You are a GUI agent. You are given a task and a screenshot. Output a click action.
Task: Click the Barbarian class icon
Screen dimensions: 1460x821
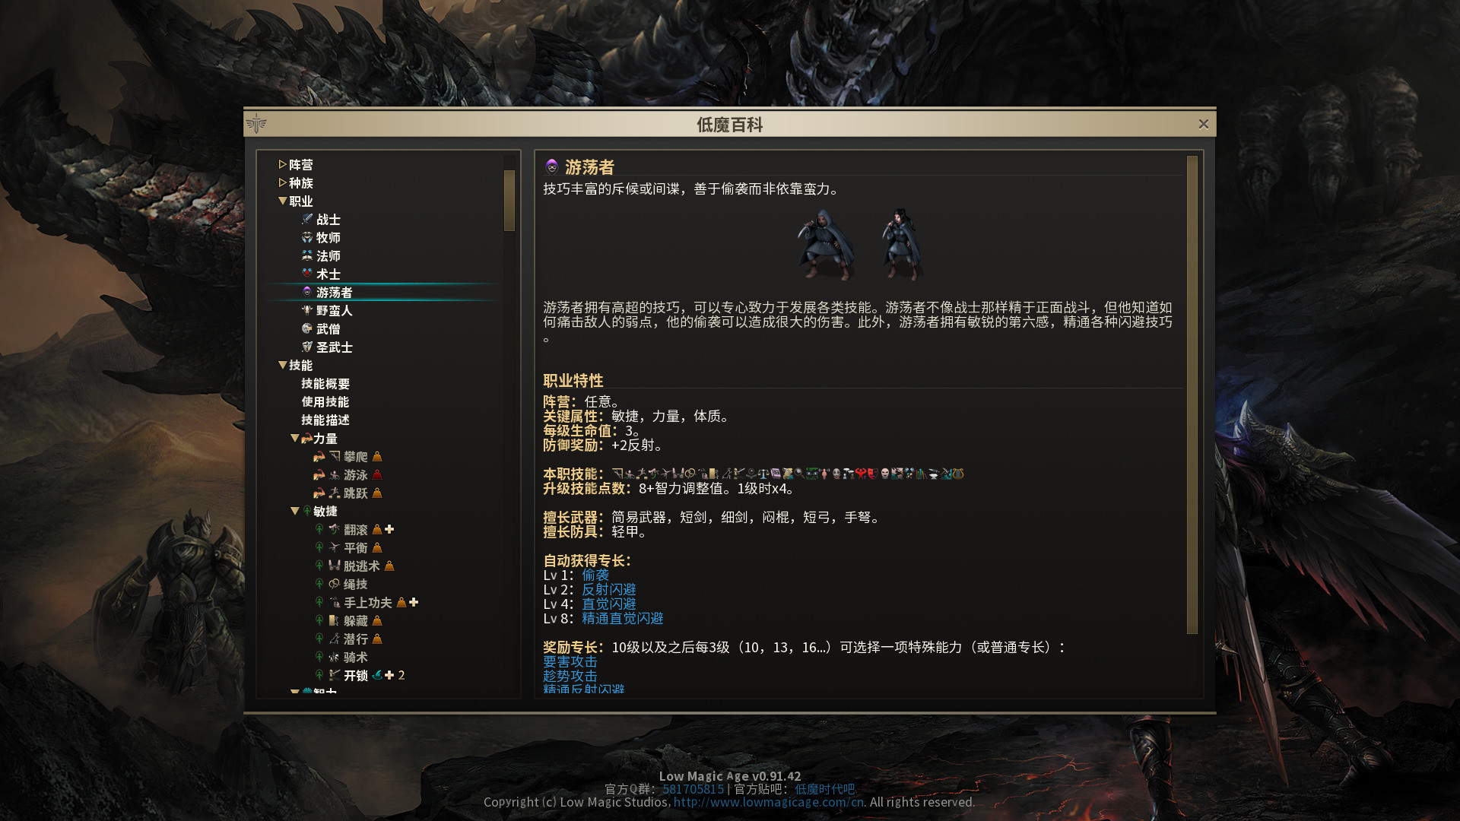pos(307,310)
